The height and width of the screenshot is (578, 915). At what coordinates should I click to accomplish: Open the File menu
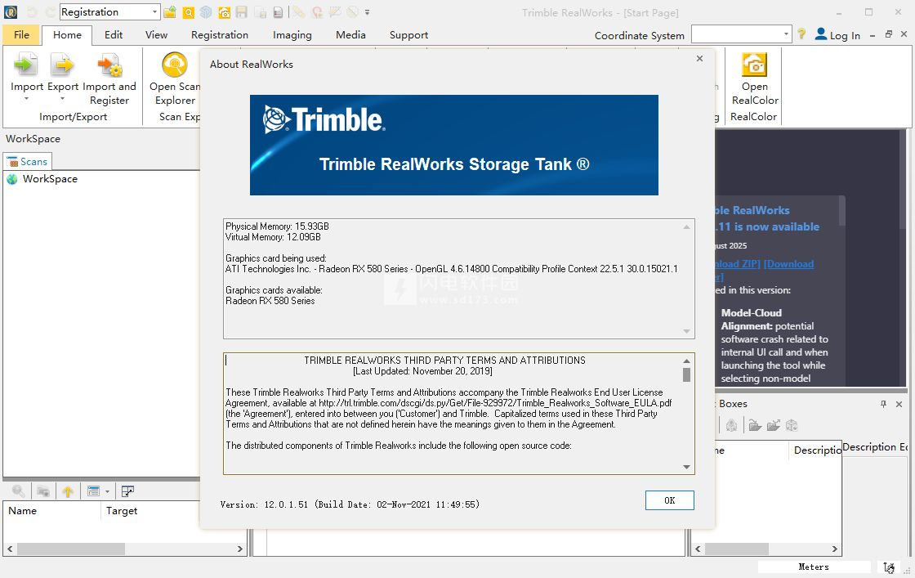tap(21, 35)
